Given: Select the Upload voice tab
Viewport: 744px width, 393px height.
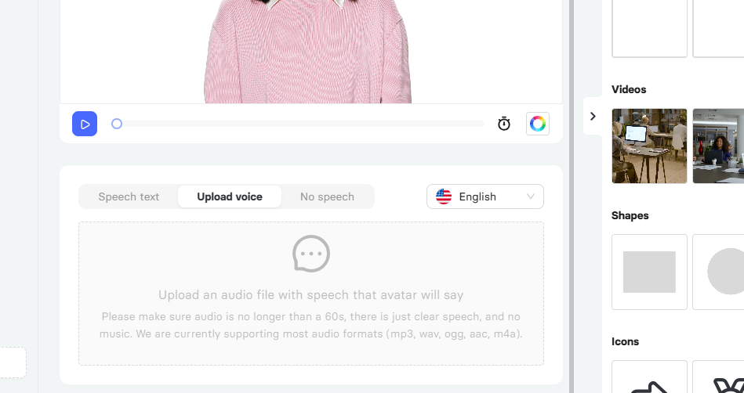Looking at the screenshot, I should [230, 196].
